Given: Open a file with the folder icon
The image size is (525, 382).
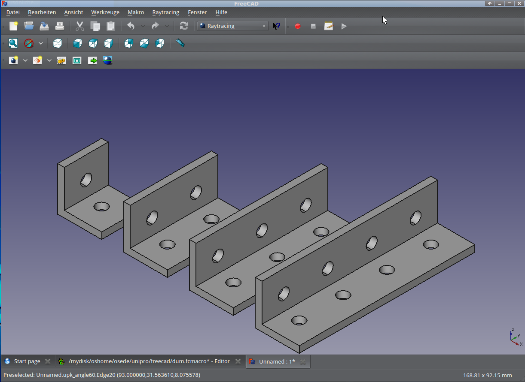Looking at the screenshot, I should click(29, 26).
